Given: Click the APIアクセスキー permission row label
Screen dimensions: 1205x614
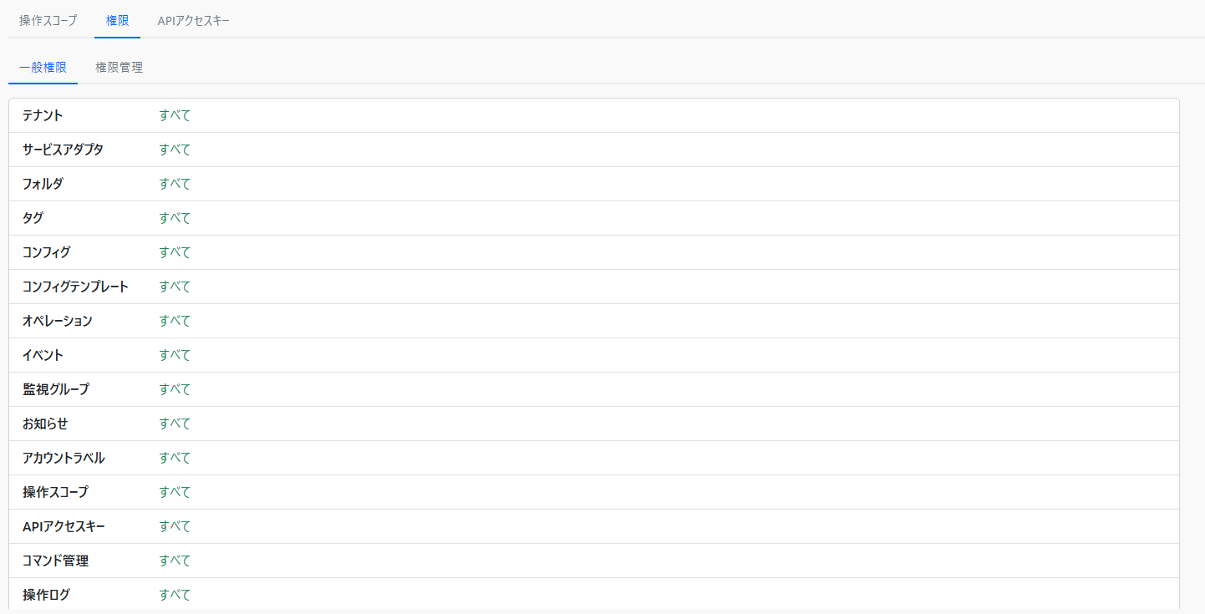Looking at the screenshot, I should click(64, 526).
